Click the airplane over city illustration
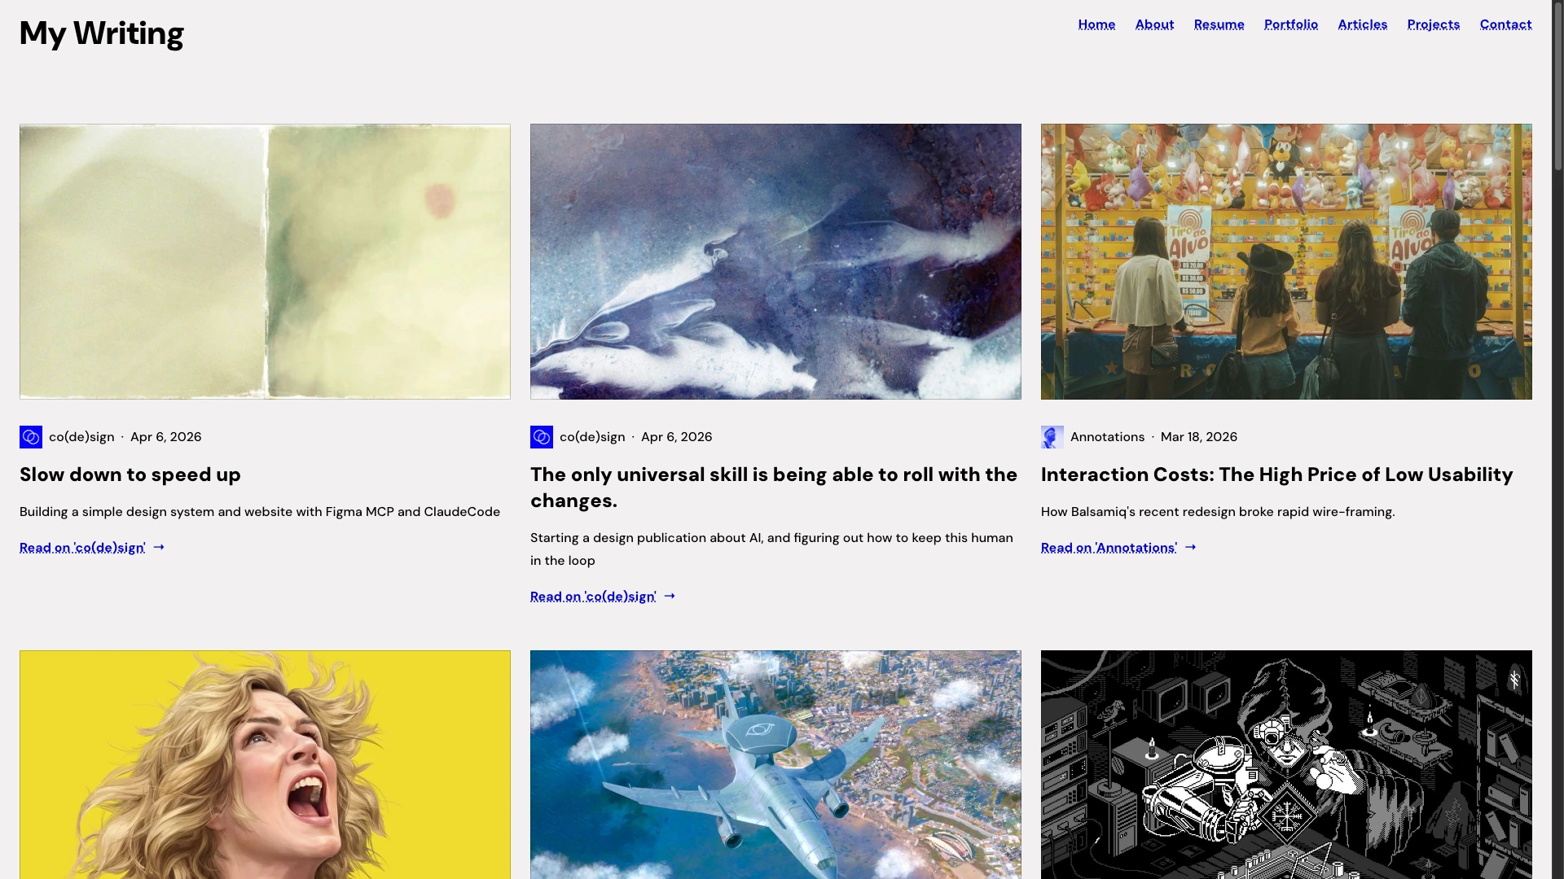 775,764
